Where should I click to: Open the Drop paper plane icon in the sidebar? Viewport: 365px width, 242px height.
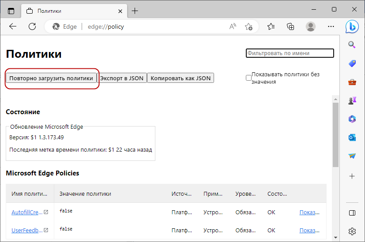point(352,156)
